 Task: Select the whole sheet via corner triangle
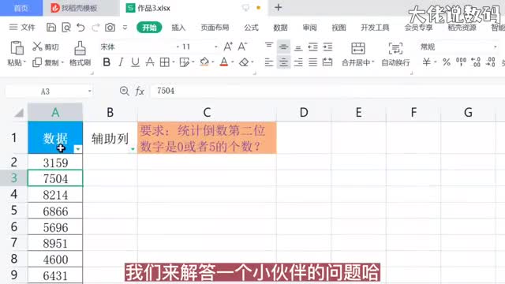(x=19, y=113)
